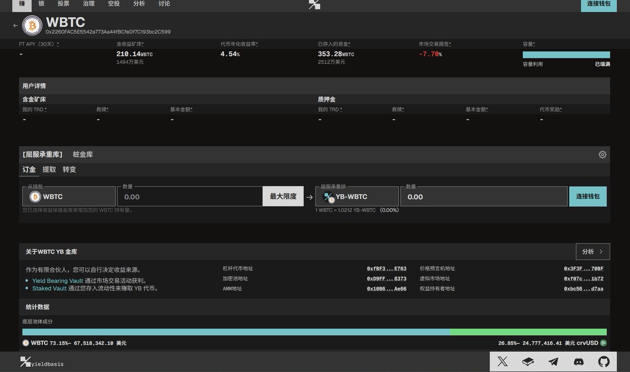Click the 1 WBTC = 1.0212 YB-WBTC rate text

357,210
